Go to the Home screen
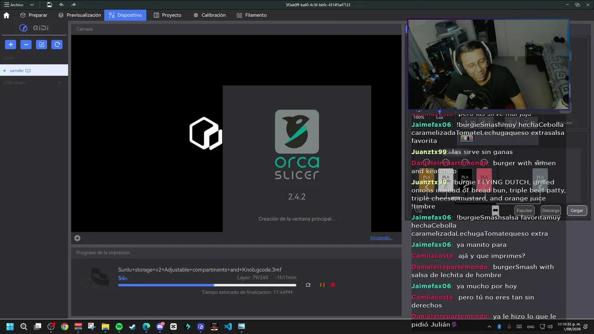This screenshot has width=594, height=334. point(6,15)
